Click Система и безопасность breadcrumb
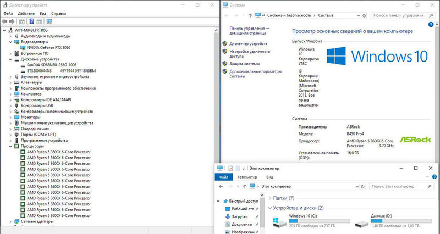This screenshot has width=440, height=234. point(289,16)
